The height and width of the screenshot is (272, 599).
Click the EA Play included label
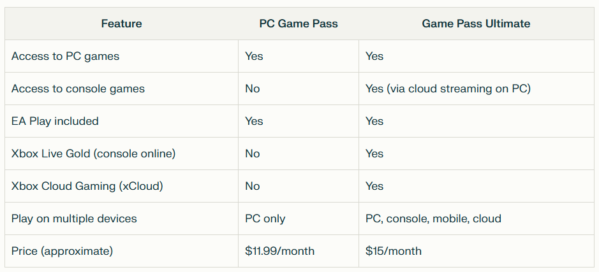click(55, 121)
